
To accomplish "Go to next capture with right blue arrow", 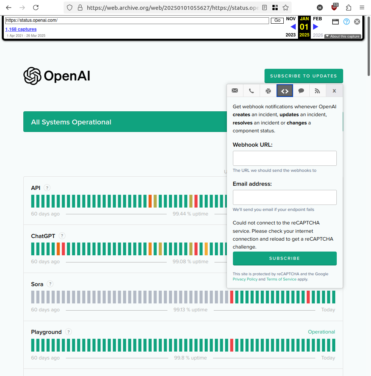I will [x=316, y=27].
